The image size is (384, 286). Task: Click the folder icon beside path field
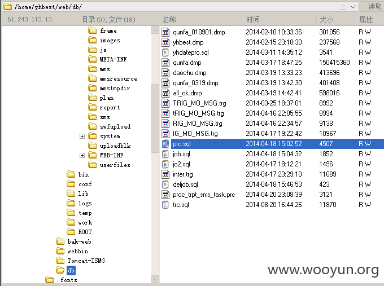coord(7,7)
